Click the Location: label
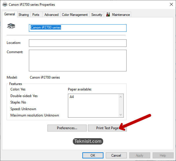 pos(14,43)
